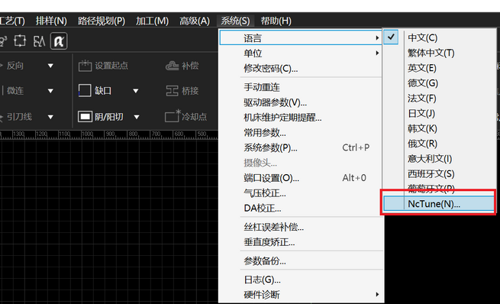
Task: Expand the 缺口 dropdown arrow
Action: (136, 91)
